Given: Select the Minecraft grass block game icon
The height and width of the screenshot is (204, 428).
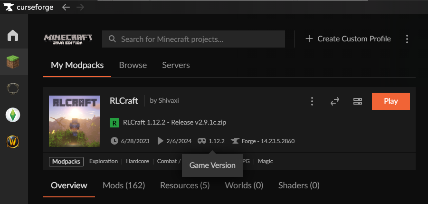Looking at the screenshot, I should [13, 62].
